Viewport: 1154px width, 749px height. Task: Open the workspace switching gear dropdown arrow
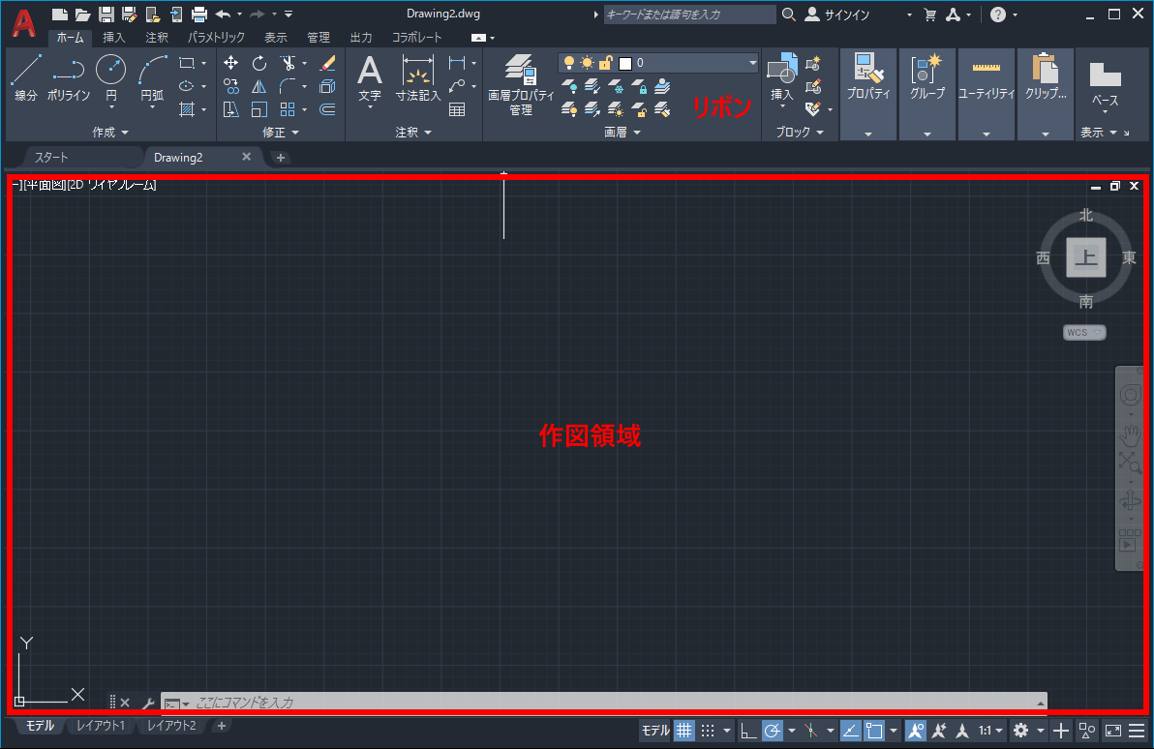pyautogui.click(x=1041, y=731)
